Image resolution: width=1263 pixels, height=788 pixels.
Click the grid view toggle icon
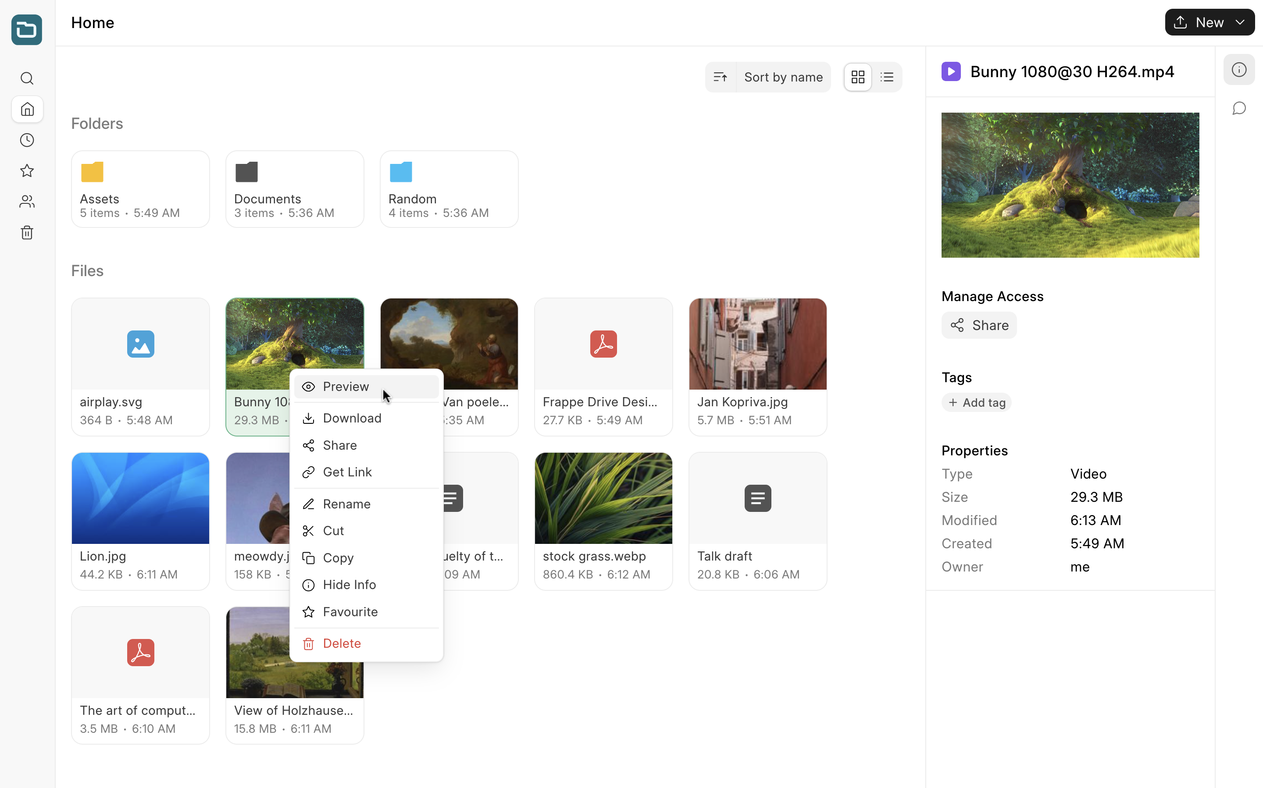[x=858, y=77]
